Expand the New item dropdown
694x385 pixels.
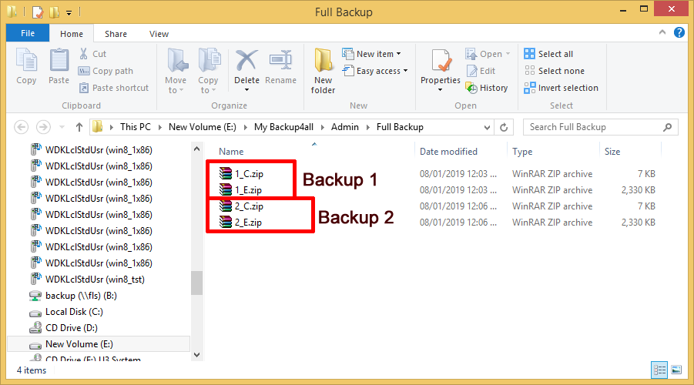click(399, 54)
